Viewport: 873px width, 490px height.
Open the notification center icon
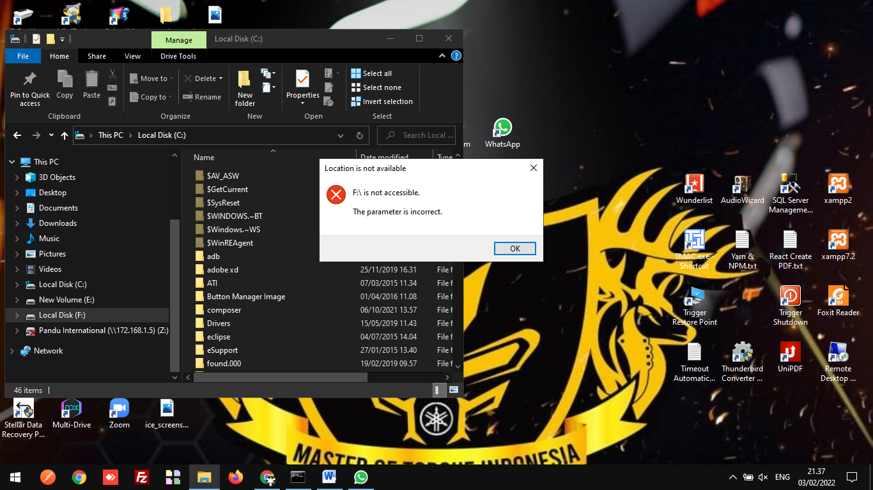tap(851, 477)
